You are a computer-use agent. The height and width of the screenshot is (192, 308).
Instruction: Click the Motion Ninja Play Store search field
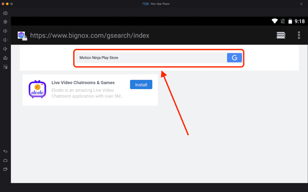pos(151,58)
